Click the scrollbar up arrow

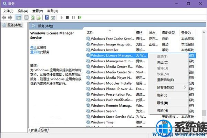click(204, 32)
